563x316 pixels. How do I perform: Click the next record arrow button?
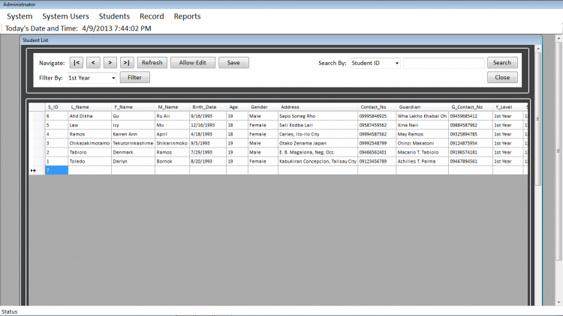[110, 63]
